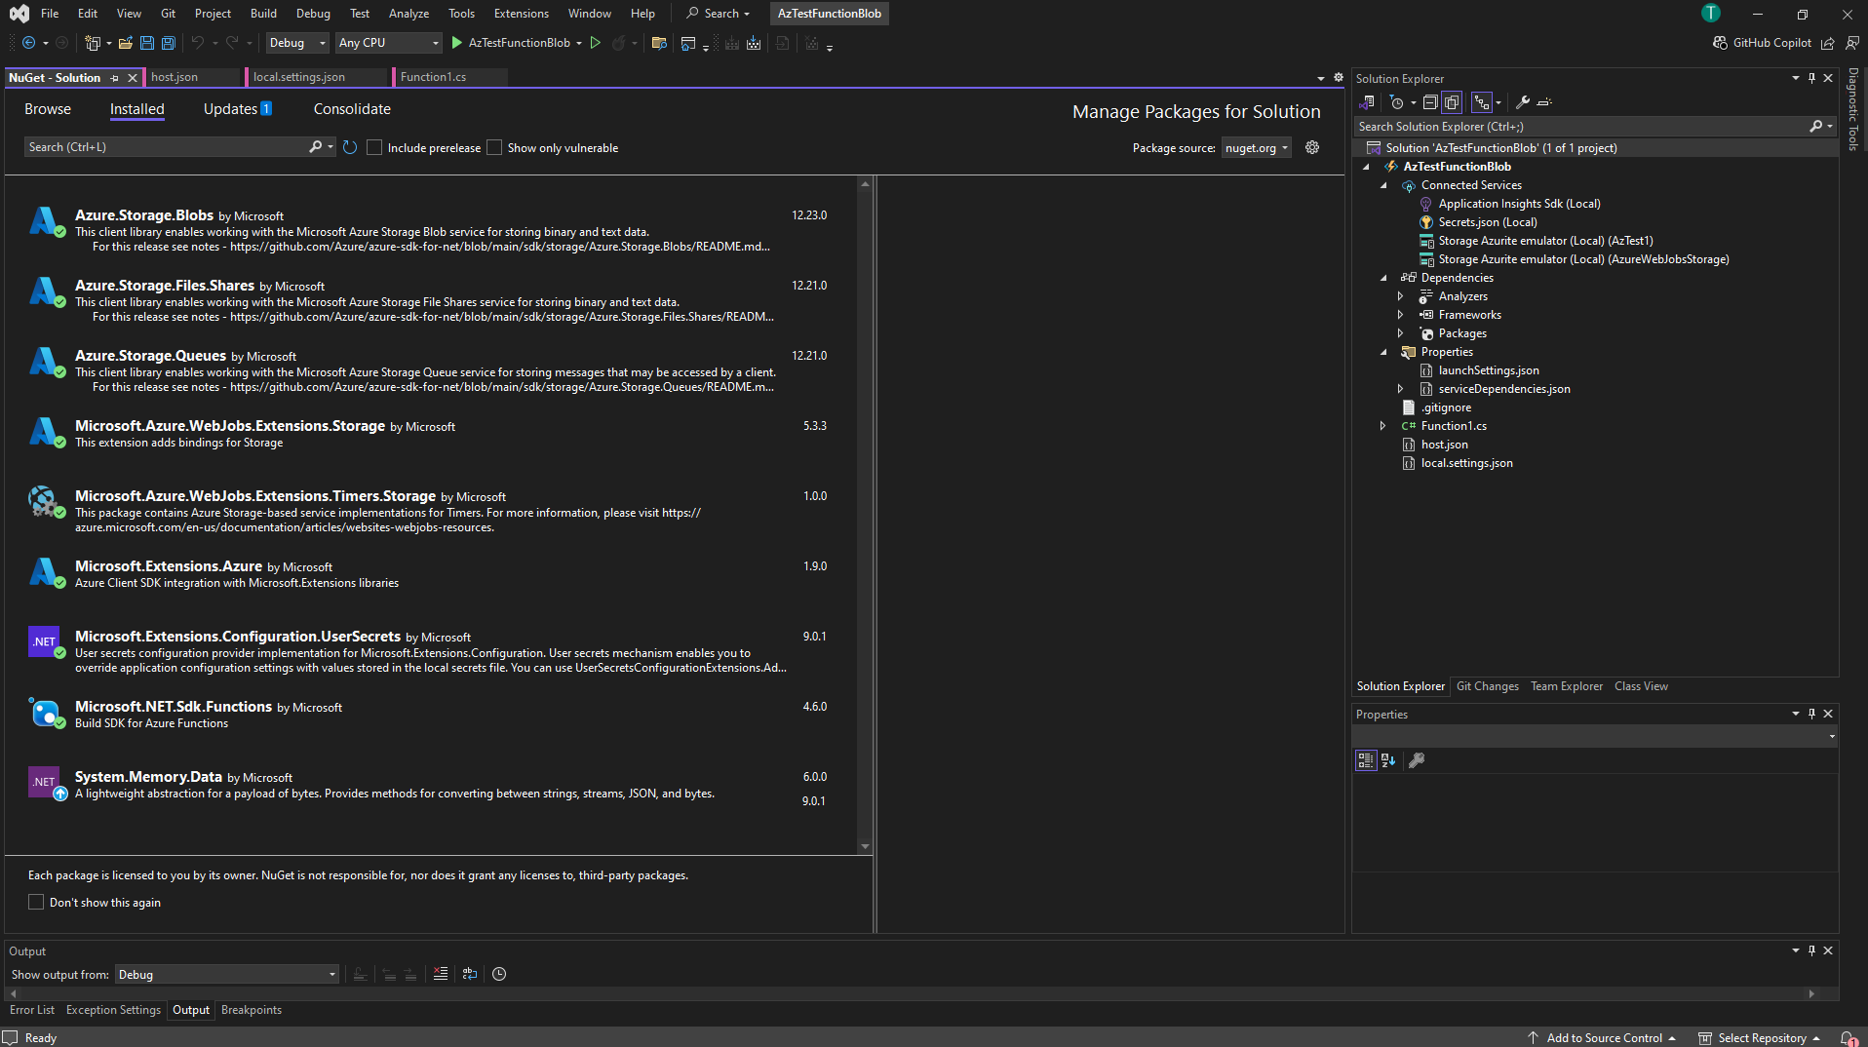Click Clear All icon in Output toolbar
The image size is (1868, 1047).
(x=441, y=974)
